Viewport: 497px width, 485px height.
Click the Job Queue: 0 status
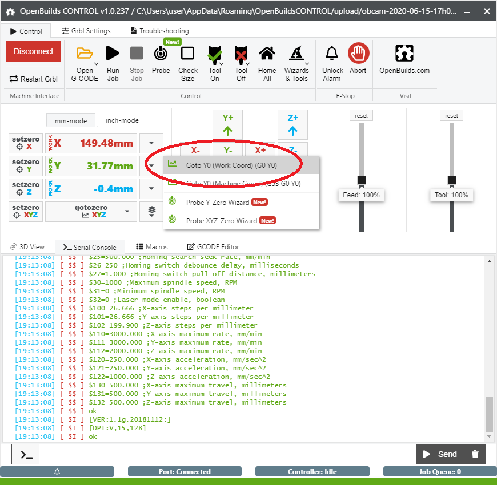[x=440, y=471]
